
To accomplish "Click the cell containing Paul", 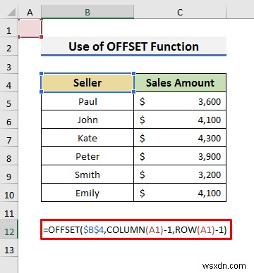I will click(87, 101).
